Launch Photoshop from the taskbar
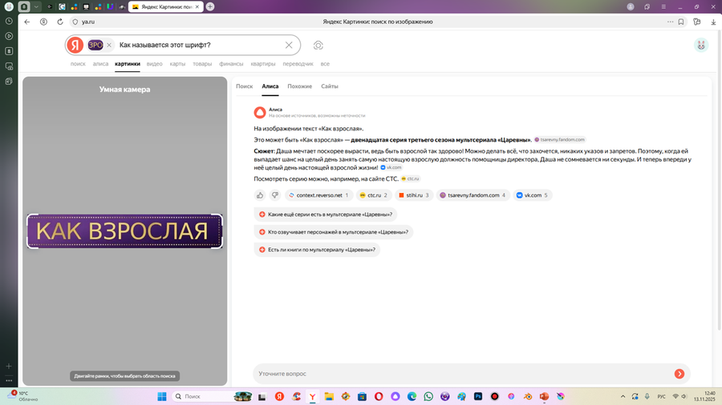Viewport: 722px width, 405px height. 478,396
